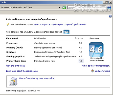Click the 'Update my score' link
Image resolution: width=113 pixels, height=95 pixels.
pos(102,71)
